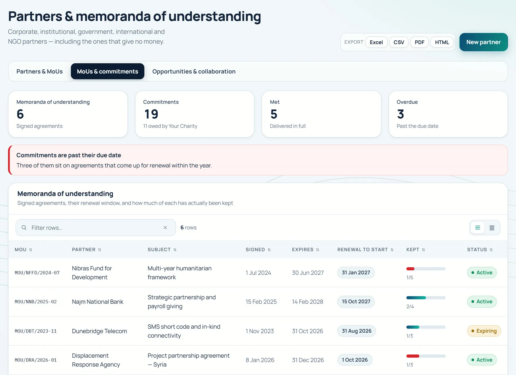Open the Partners & MoUs tab
Viewport: 516px width, 375px height.
tap(40, 71)
